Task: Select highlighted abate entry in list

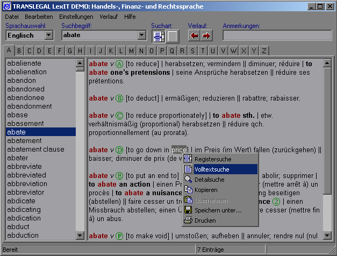Action: [x=41, y=132]
